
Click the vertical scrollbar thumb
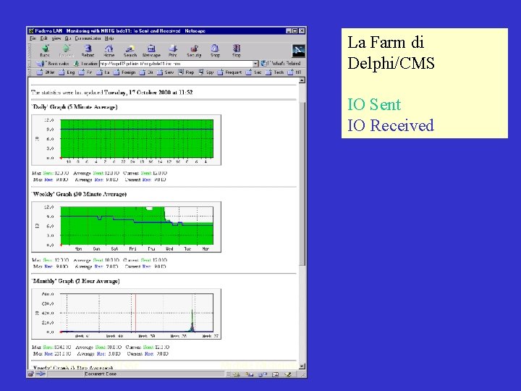coord(302,183)
